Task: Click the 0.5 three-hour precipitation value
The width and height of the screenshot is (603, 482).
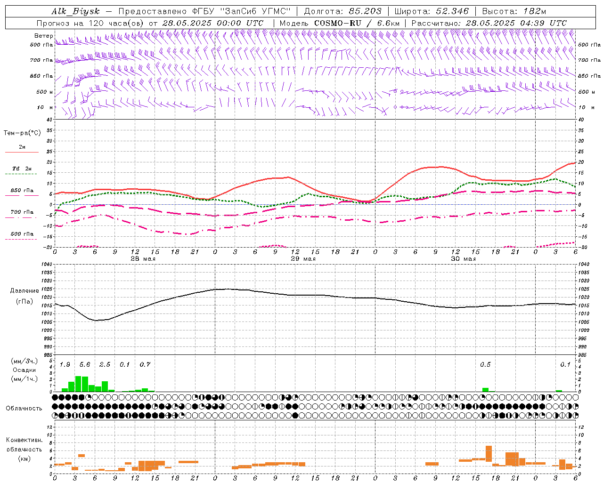Action: [x=485, y=365]
